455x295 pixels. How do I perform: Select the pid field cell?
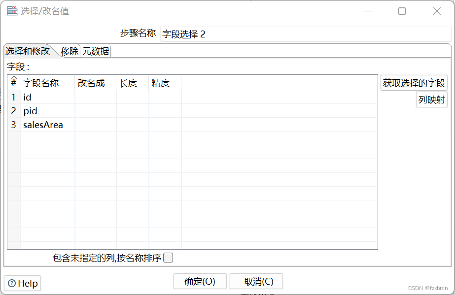tap(48, 111)
